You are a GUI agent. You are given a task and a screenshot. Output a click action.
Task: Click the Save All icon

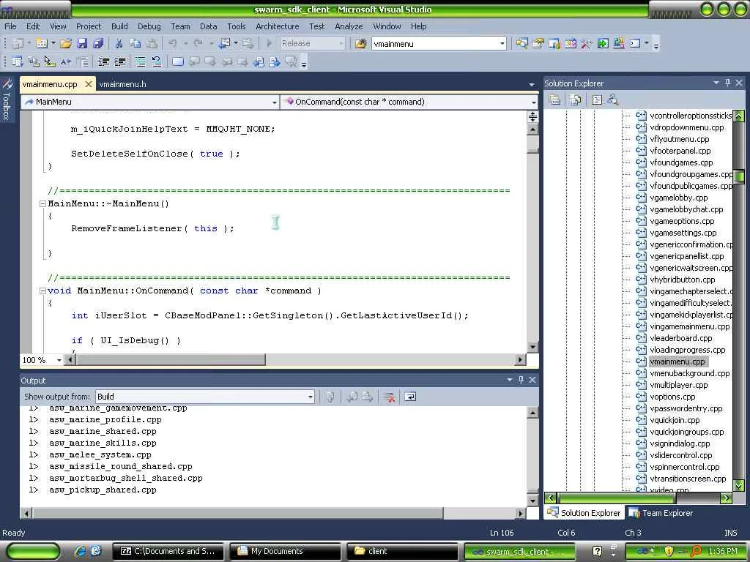pos(98,43)
